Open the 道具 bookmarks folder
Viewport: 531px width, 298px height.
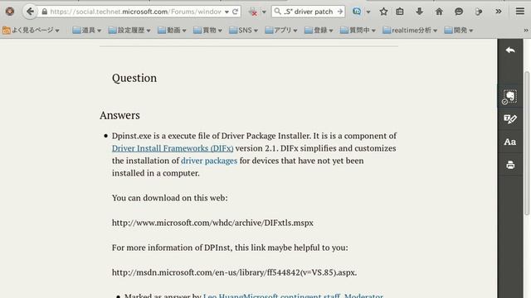(x=86, y=30)
